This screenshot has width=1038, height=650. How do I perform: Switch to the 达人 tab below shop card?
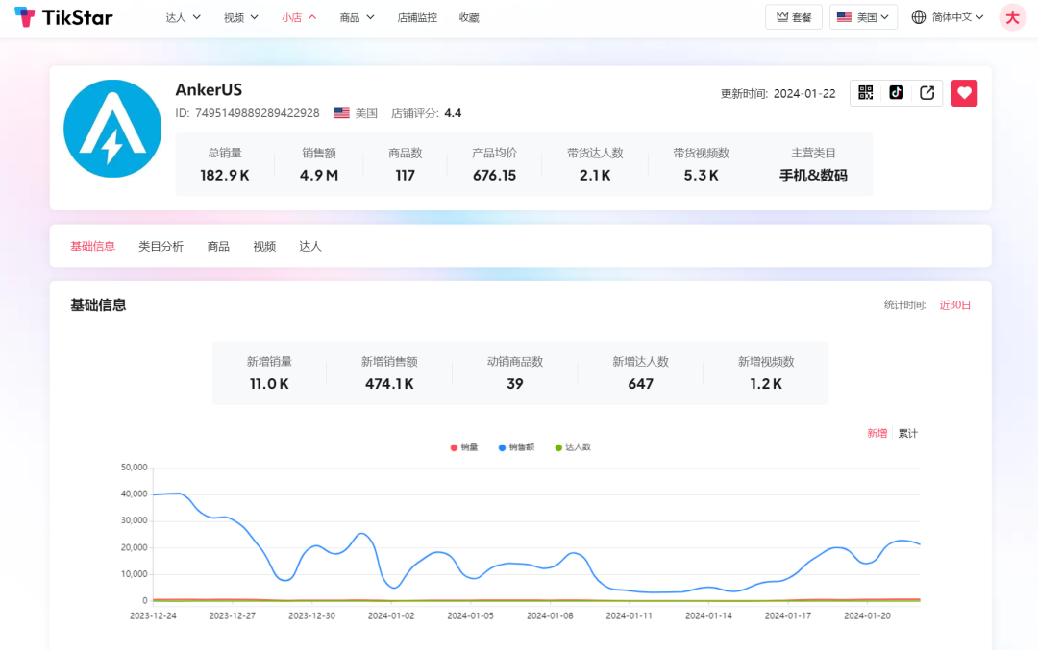[x=309, y=246]
